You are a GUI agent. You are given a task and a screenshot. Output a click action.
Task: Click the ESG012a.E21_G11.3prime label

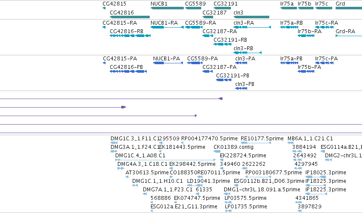184,207
